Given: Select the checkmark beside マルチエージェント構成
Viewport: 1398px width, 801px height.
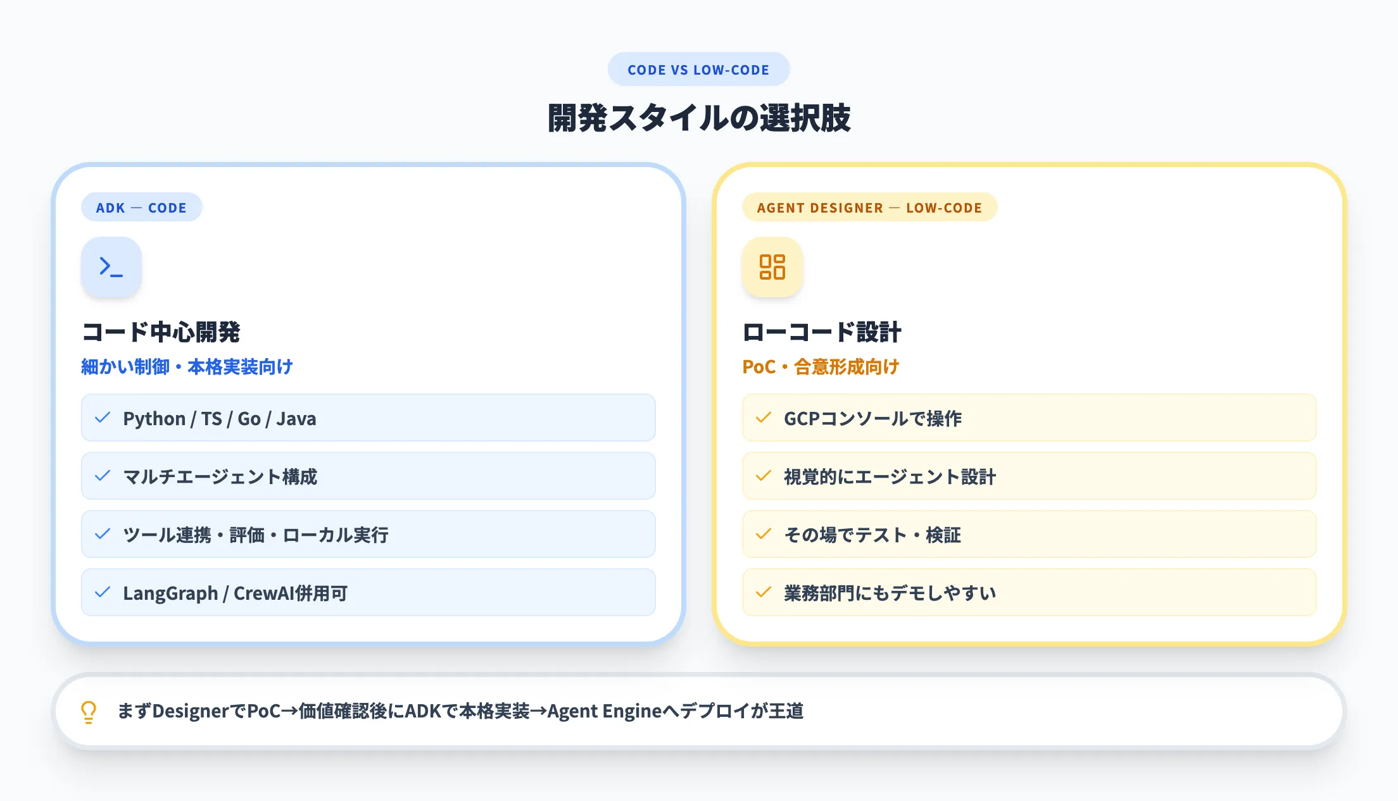Looking at the screenshot, I should 104,476.
